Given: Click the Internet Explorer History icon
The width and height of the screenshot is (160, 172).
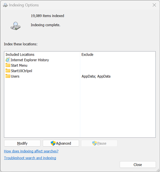Looking at the screenshot, I should tap(8, 60).
